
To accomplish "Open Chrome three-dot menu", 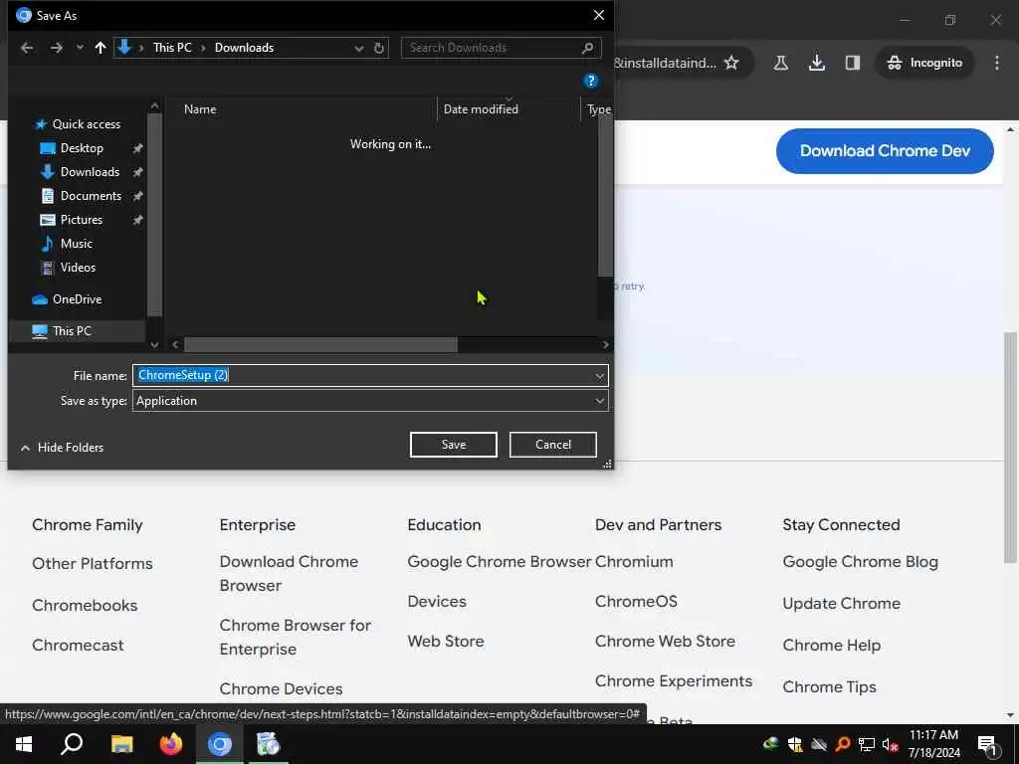I will point(997,63).
